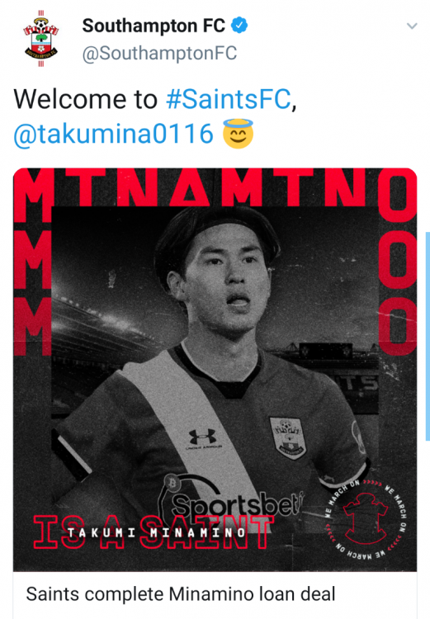
Task: Open the Southampton FC display name
Action: click(x=154, y=26)
